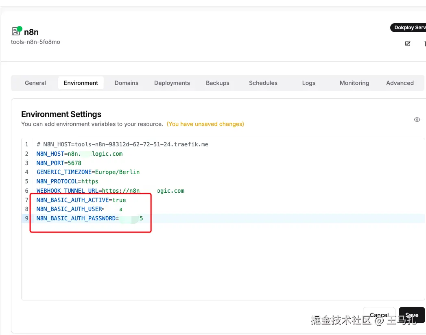Toggle environment values visibility eye icon

pyautogui.click(x=417, y=120)
